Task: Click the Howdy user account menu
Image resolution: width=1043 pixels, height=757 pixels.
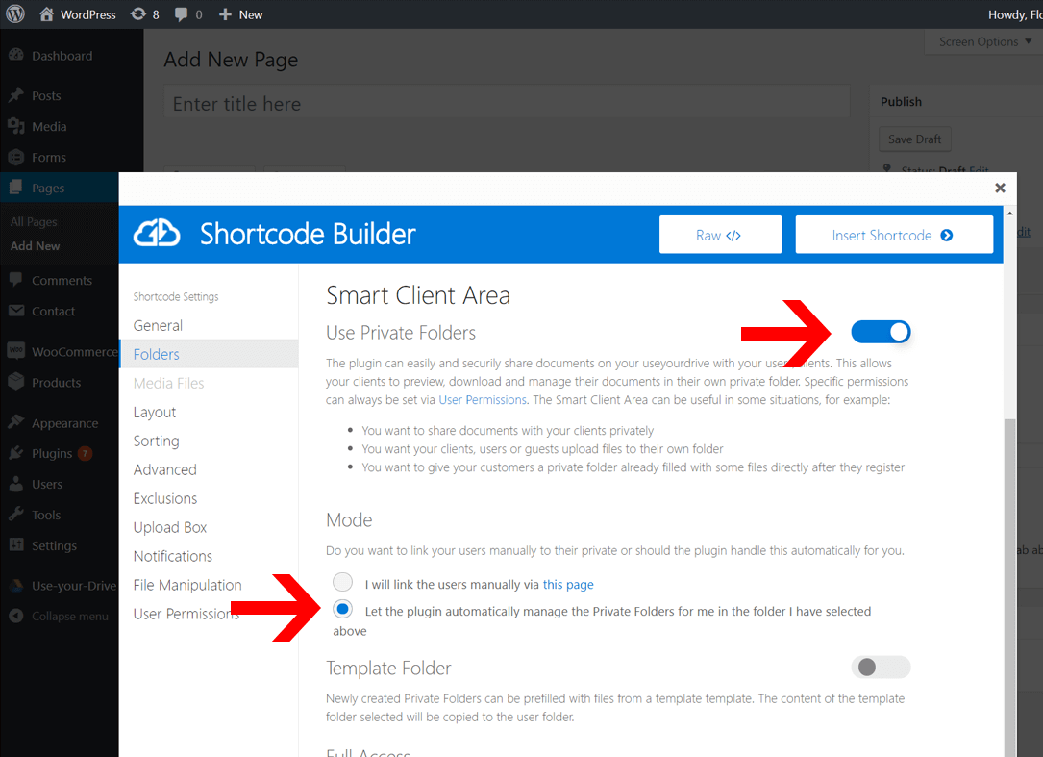Action: pyautogui.click(x=1015, y=14)
